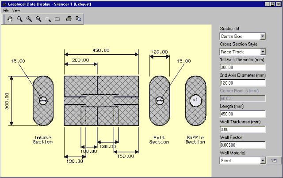Click the zoom out icon
Screen dimensions: 283x178
(38, 19)
